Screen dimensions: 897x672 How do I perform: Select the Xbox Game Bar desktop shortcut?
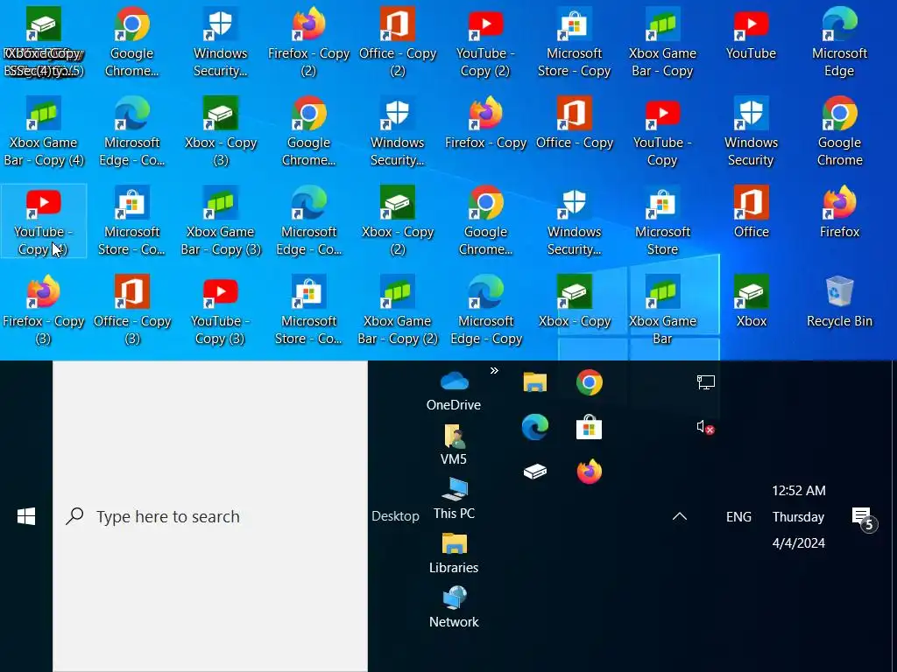[662, 309]
